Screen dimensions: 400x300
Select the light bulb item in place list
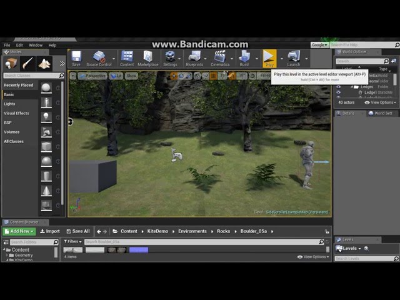pyautogui.click(x=46, y=117)
